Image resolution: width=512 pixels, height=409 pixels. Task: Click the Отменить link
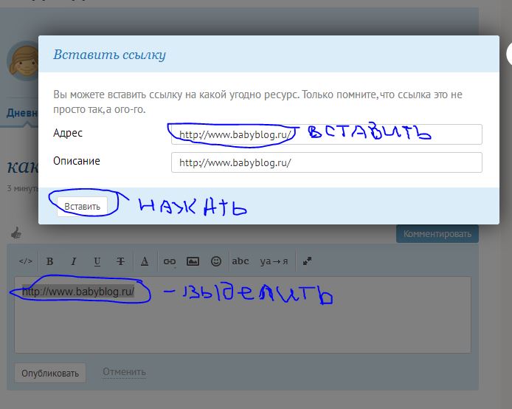[124, 372]
